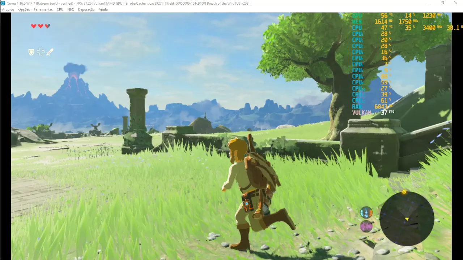Click the d-pad cross icon in HUD
This screenshot has width=463, height=260.
41,52
